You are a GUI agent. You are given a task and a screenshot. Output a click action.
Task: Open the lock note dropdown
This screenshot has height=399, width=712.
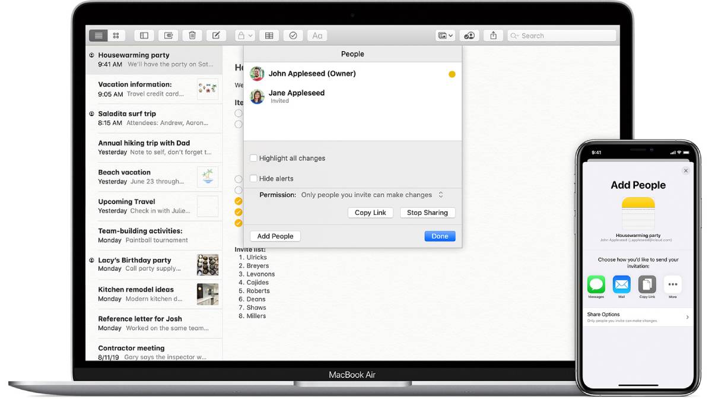point(245,36)
